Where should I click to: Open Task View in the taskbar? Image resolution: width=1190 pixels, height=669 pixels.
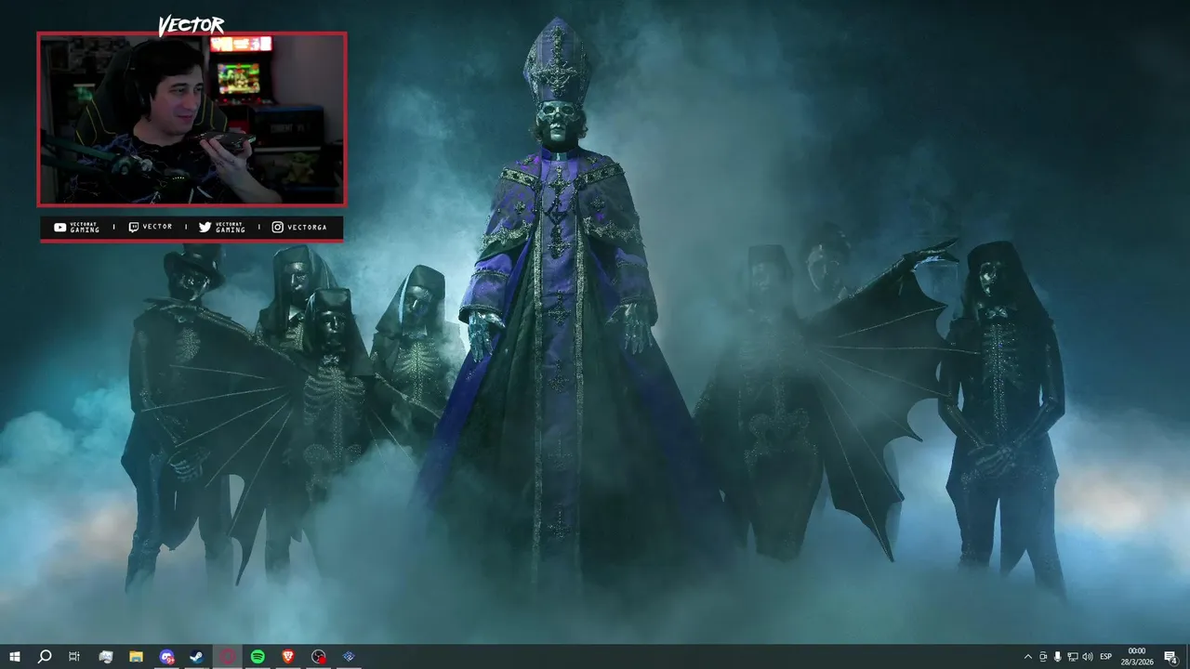(74, 657)
